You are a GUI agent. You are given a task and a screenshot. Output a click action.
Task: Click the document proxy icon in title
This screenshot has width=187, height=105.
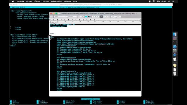(59, 14)
